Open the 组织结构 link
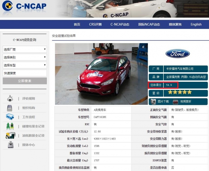 click(x=28, y=108)
